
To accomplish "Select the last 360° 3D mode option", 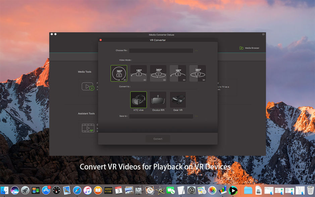I will pos(198,73).
